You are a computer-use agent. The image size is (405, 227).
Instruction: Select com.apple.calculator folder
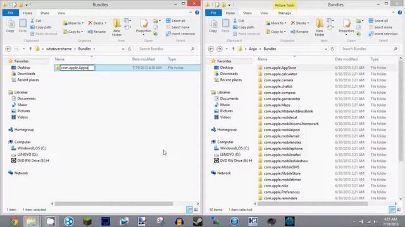(x=280, y=74)
